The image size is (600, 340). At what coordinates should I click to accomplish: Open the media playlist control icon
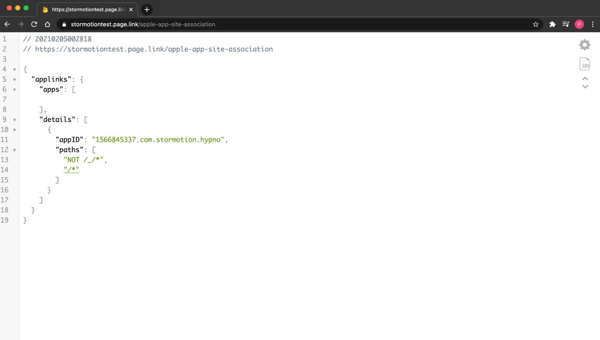click(566, 24)
